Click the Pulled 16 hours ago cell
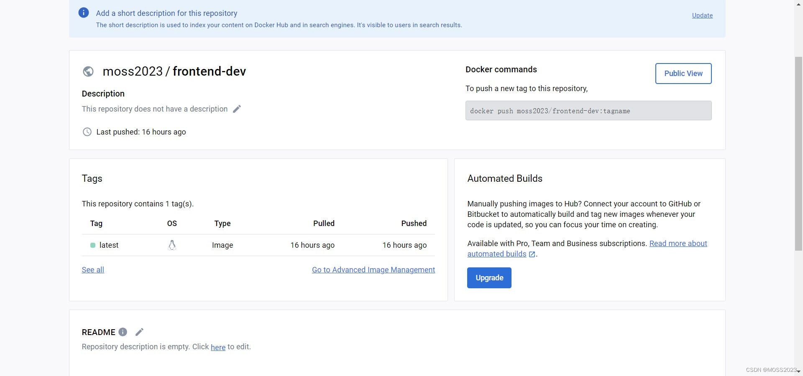Image resolution: width=803 pixels, height=376 pixels. (x=312, y=245)
